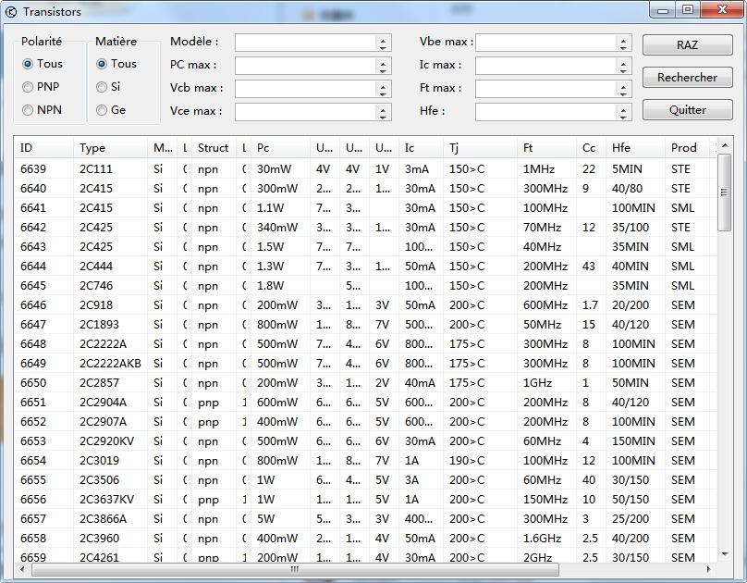Select row 6648 transistor 2C2222A
Image resolution: width=747 pixels, height=583 pixels.
[103, 344]
